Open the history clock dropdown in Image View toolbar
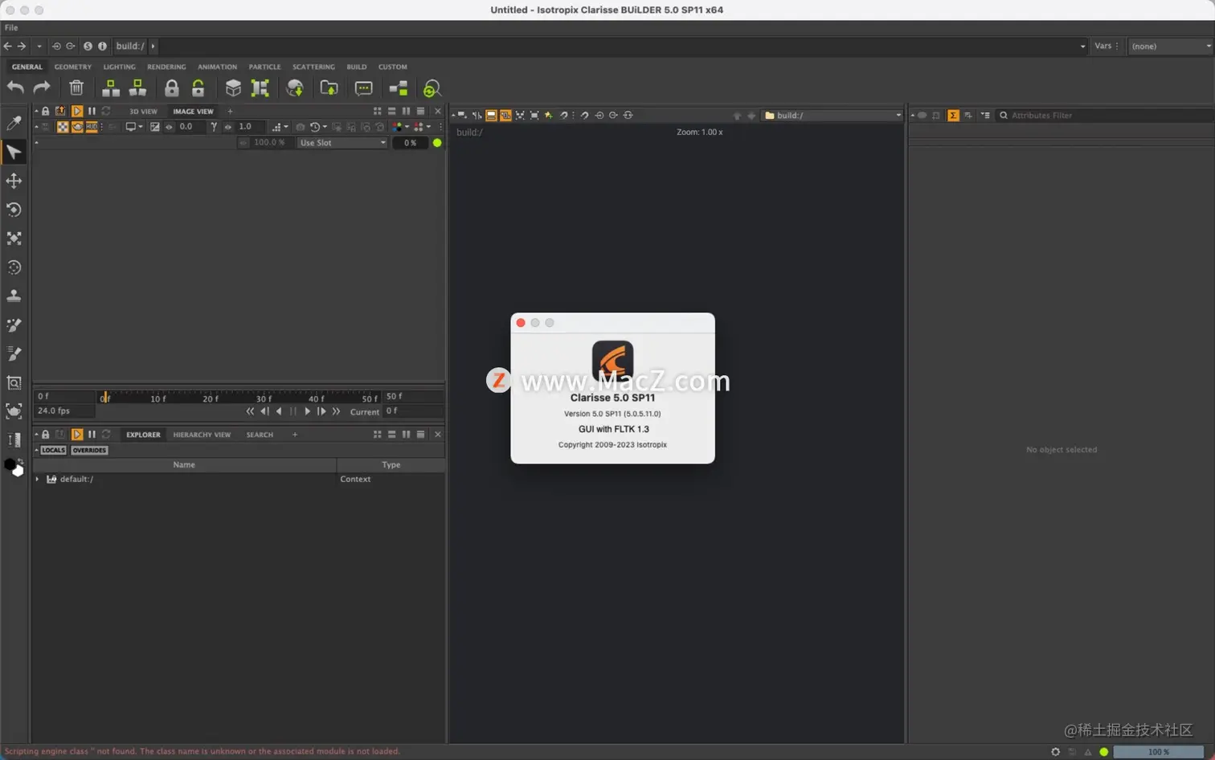1215x760 pixels. point(318,127)
